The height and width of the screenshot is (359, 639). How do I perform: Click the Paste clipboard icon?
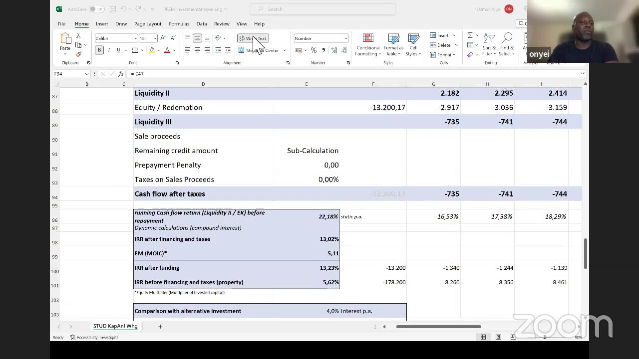(x=65, y=39)
